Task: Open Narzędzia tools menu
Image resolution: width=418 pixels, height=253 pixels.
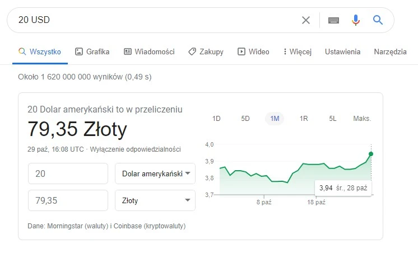Action: pos(390,52)
